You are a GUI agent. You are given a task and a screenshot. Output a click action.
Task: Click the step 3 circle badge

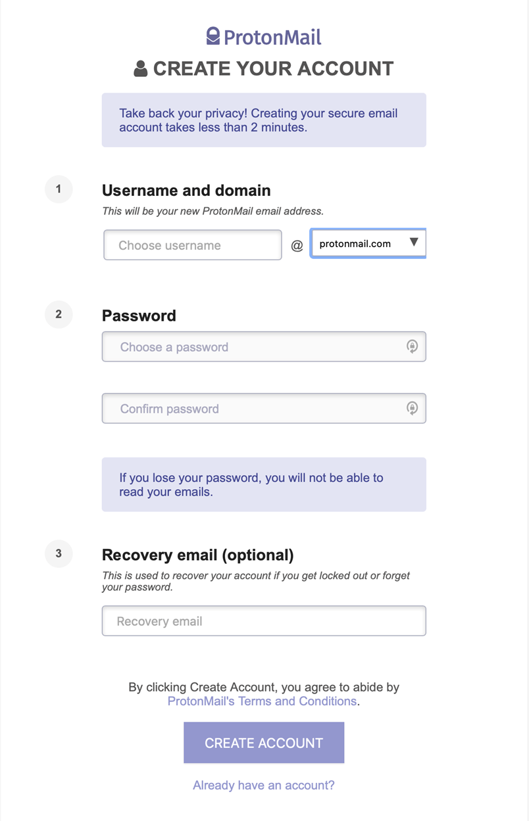pos(59,553)
